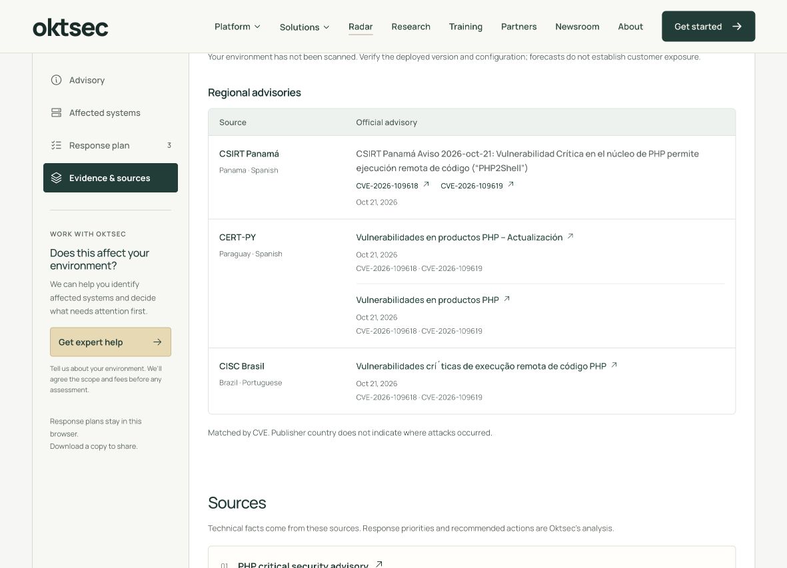Screen dimensions: 787x568
Task: Open the Partners nav link
Action: click(518, 27)
